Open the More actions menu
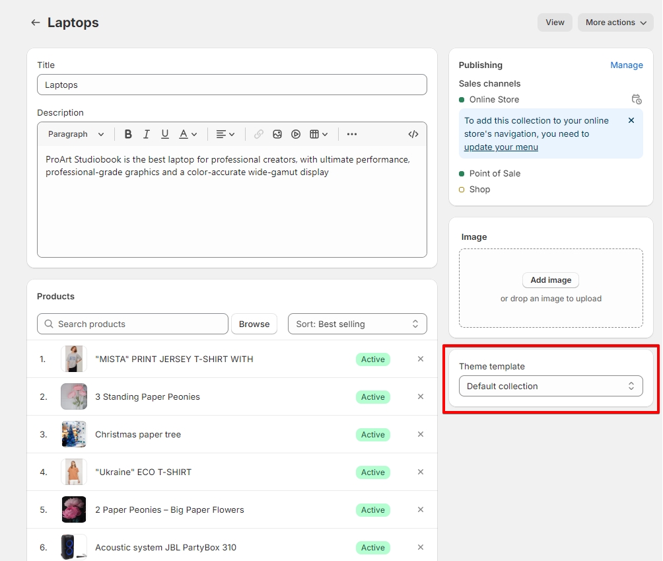 pos(615,22)
